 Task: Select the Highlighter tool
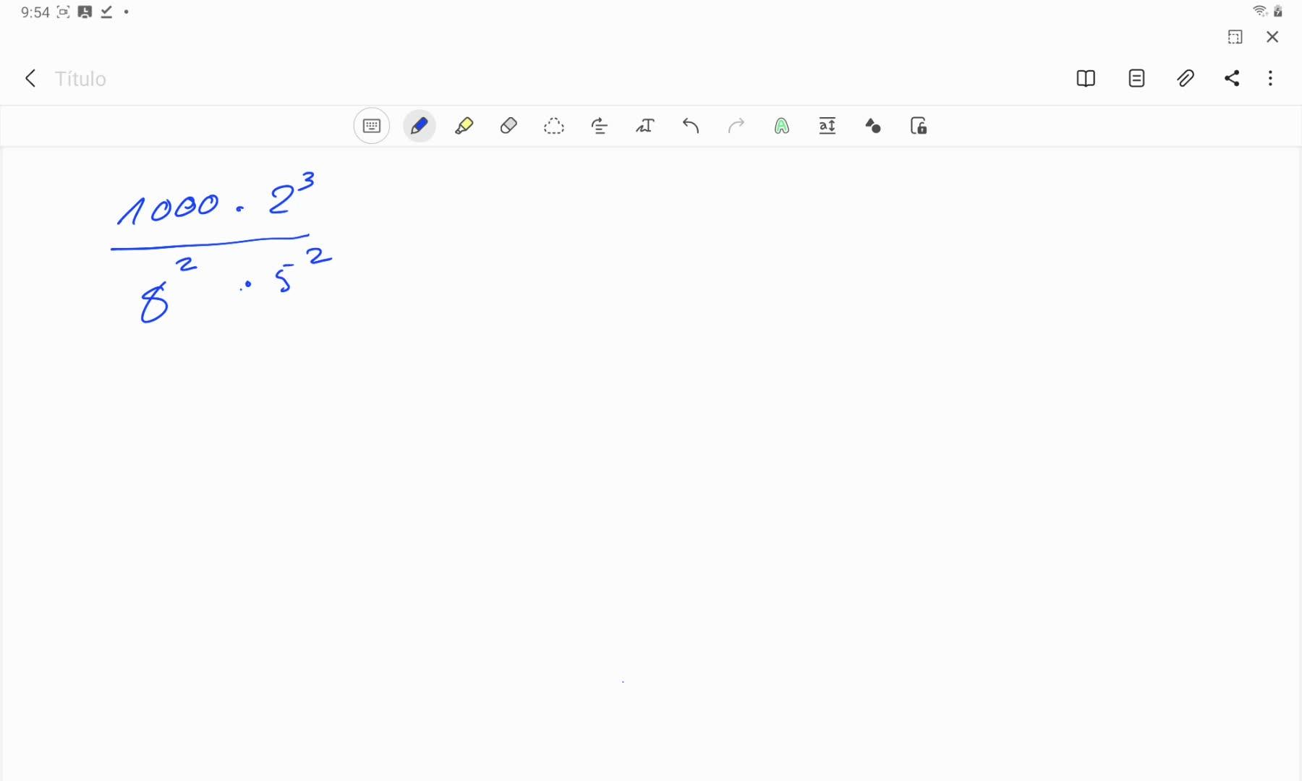[464, 126]
